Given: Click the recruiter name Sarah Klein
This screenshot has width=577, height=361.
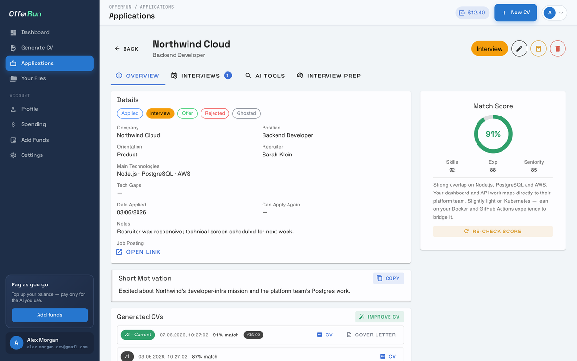Looking at the screenshot, I should click(277, 155).
